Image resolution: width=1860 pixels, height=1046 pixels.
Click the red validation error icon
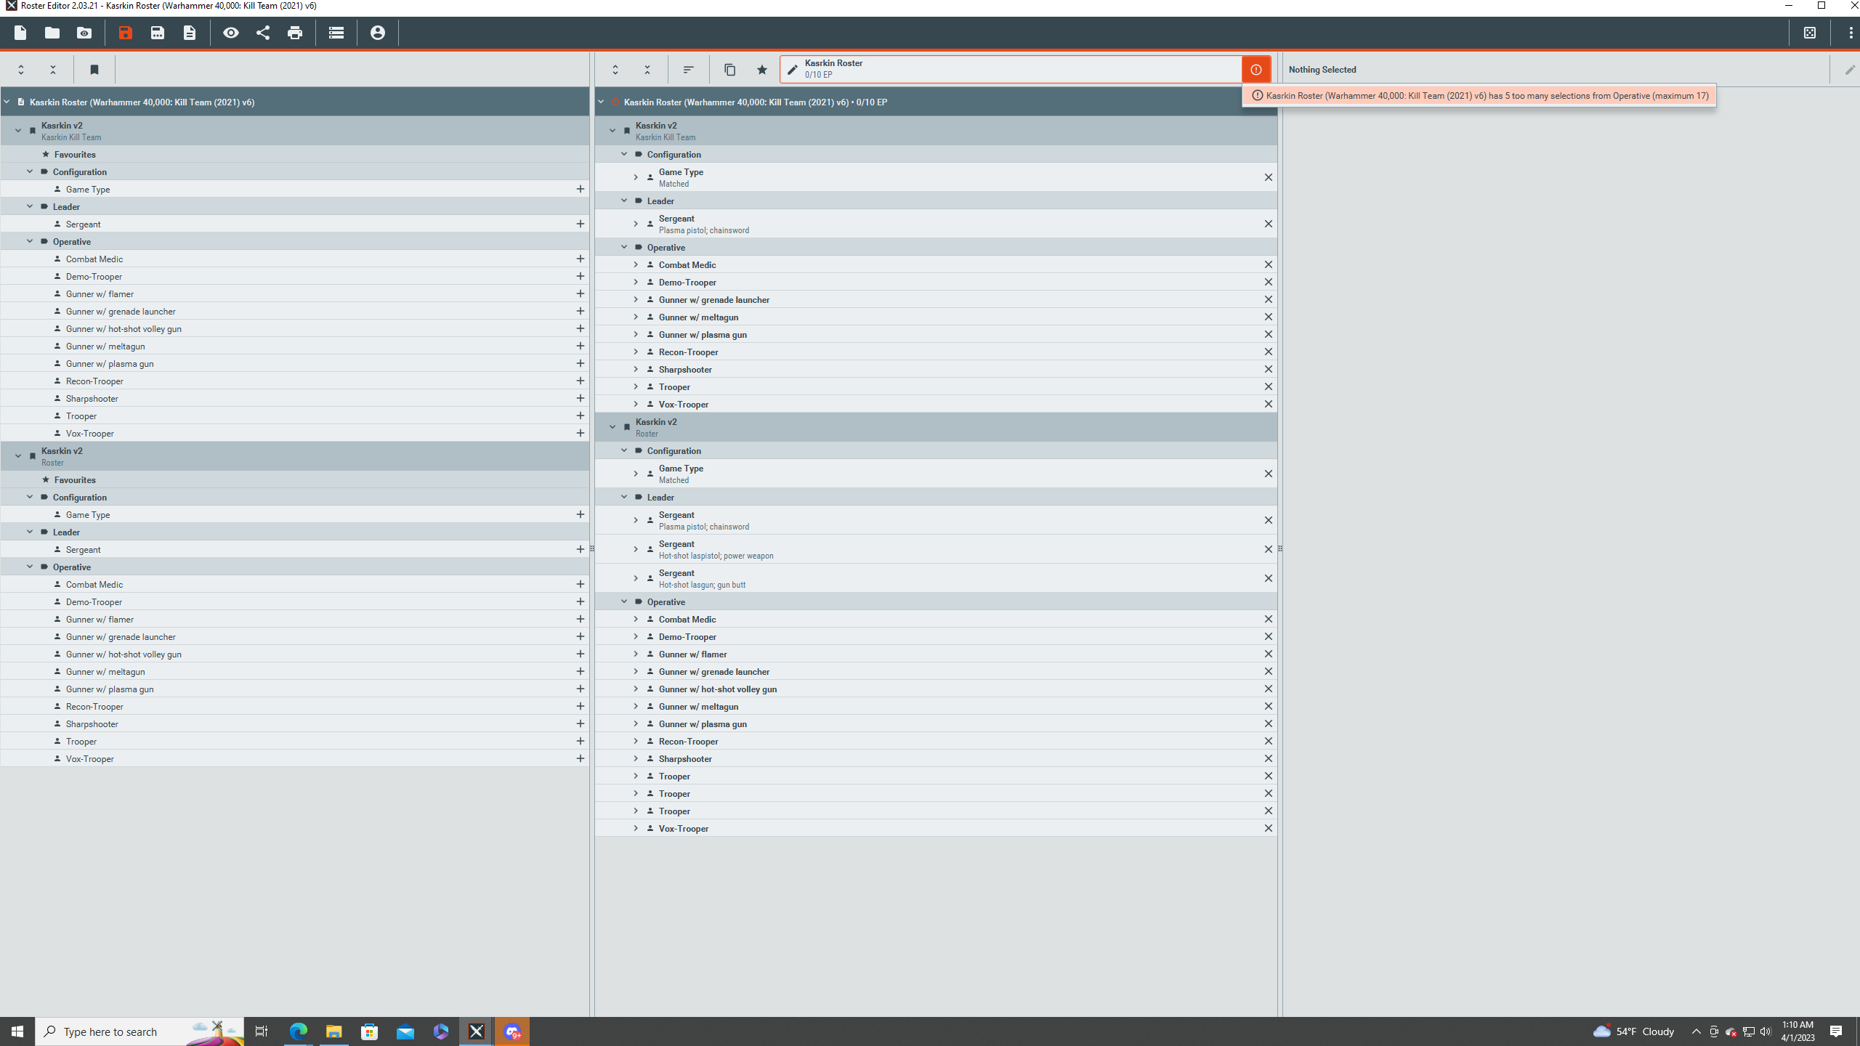coord(1256,70)
